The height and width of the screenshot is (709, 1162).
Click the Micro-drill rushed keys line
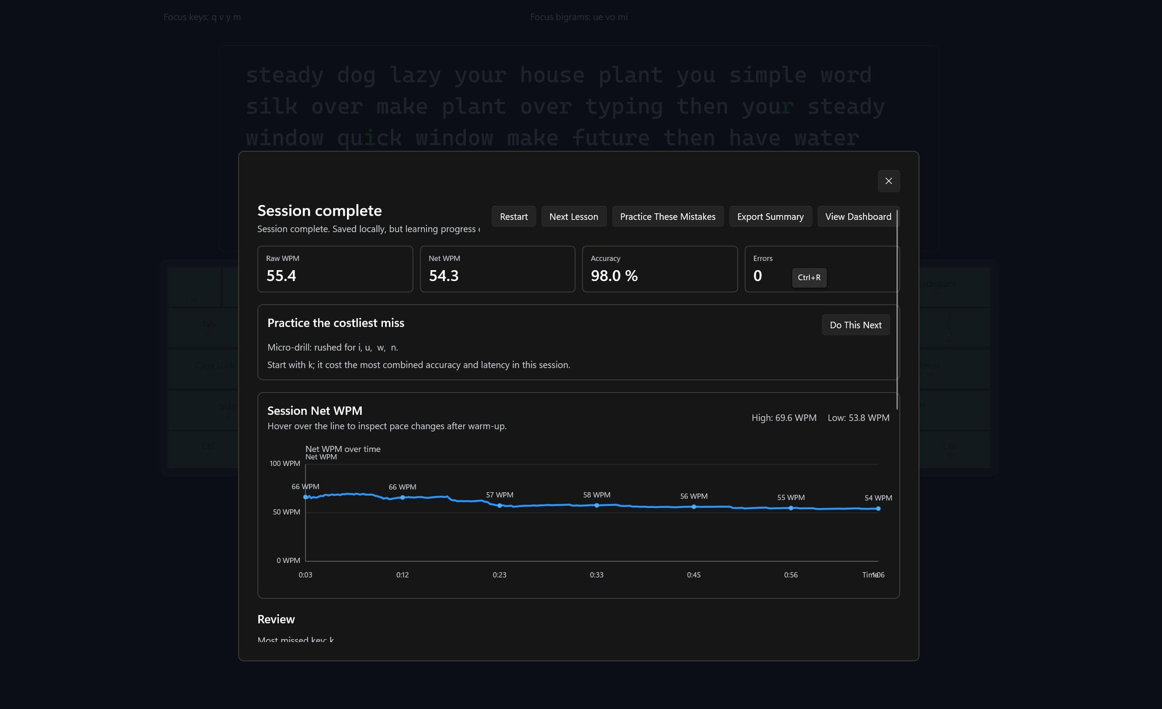coord(333,347)
